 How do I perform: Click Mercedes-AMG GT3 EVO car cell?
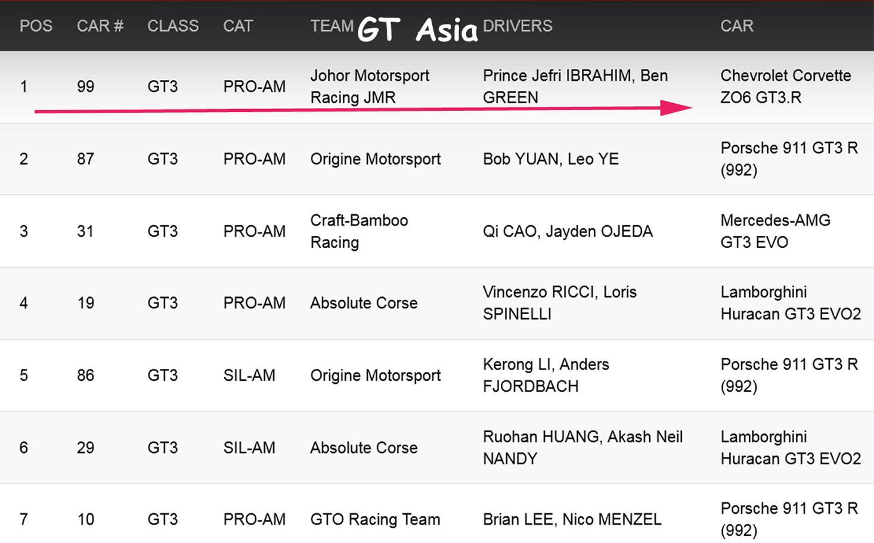(x=775, y=231)
